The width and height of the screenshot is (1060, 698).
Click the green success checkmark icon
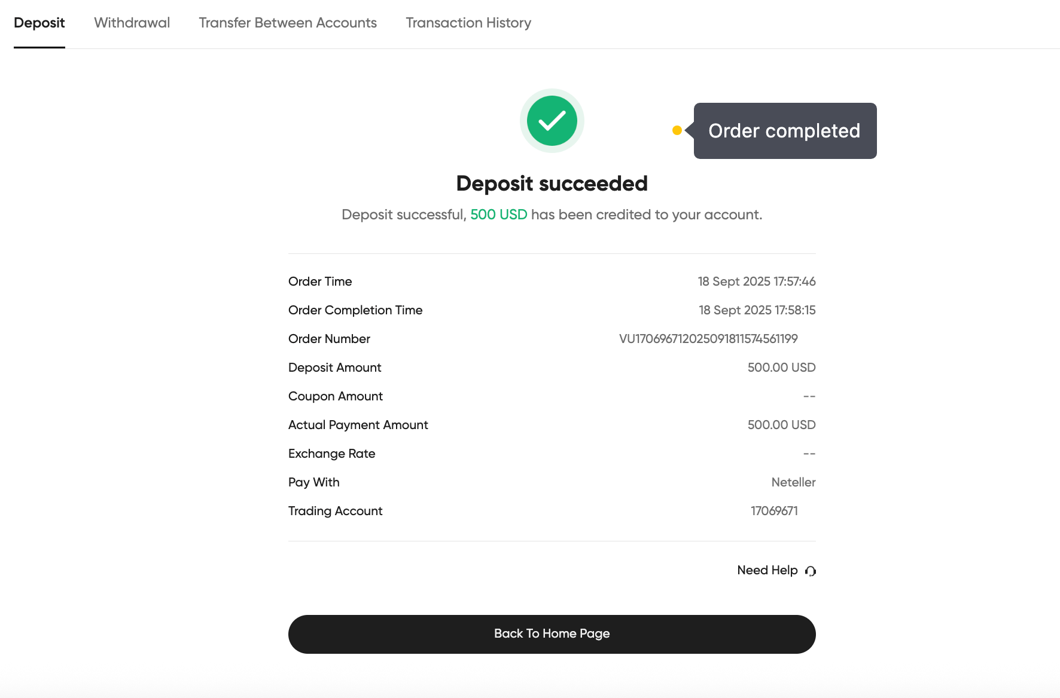tap(552, 121)
